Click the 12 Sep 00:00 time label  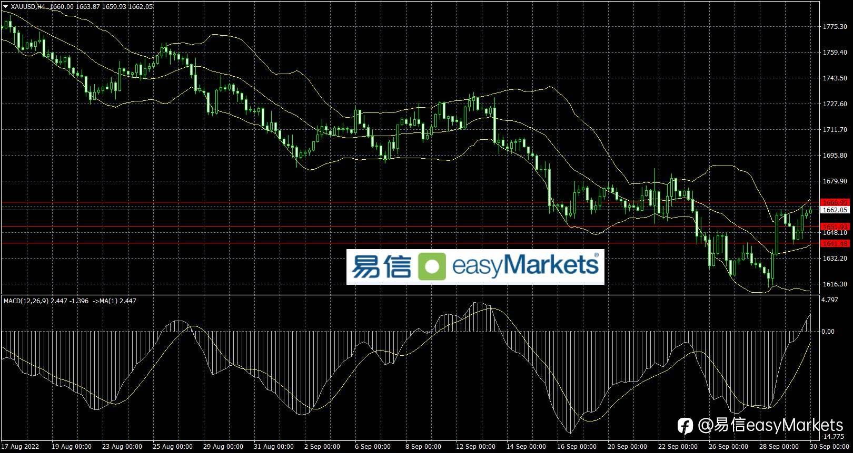point(476,447)
